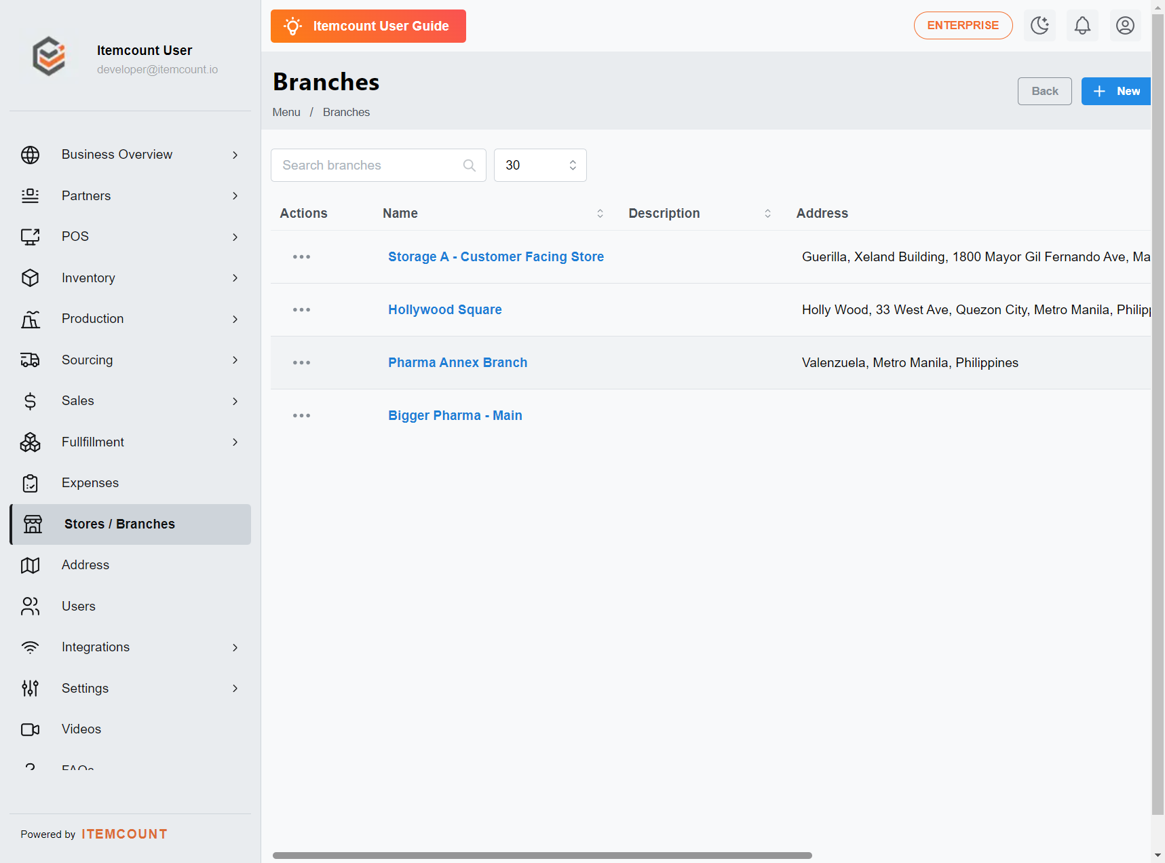Click the Itemcount logo in sidebar

(x=50, y=56)
